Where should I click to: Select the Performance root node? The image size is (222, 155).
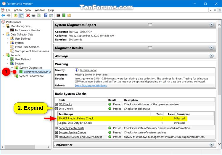14,22
